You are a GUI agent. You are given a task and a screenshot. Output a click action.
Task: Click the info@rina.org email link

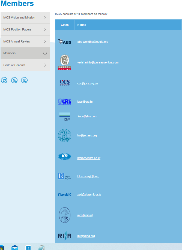click(86, 236)
